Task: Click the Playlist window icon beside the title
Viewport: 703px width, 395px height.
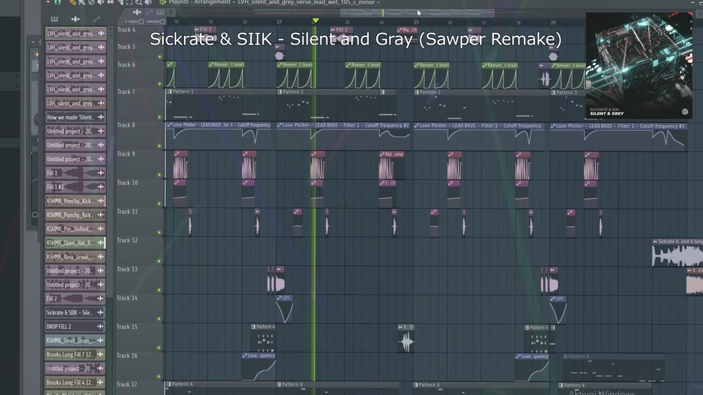Action: (163, 2)
